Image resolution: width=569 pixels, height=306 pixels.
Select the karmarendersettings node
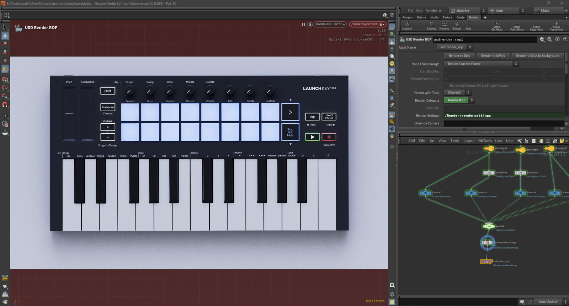click(x=488, y=242)
